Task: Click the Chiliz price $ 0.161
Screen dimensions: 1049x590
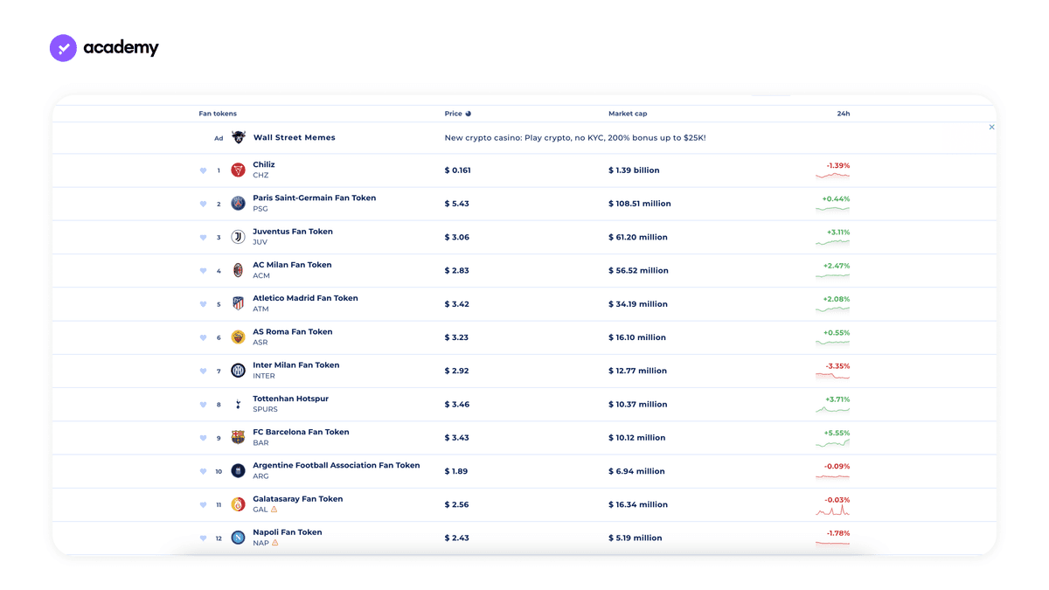Action: tap(457, 170)
